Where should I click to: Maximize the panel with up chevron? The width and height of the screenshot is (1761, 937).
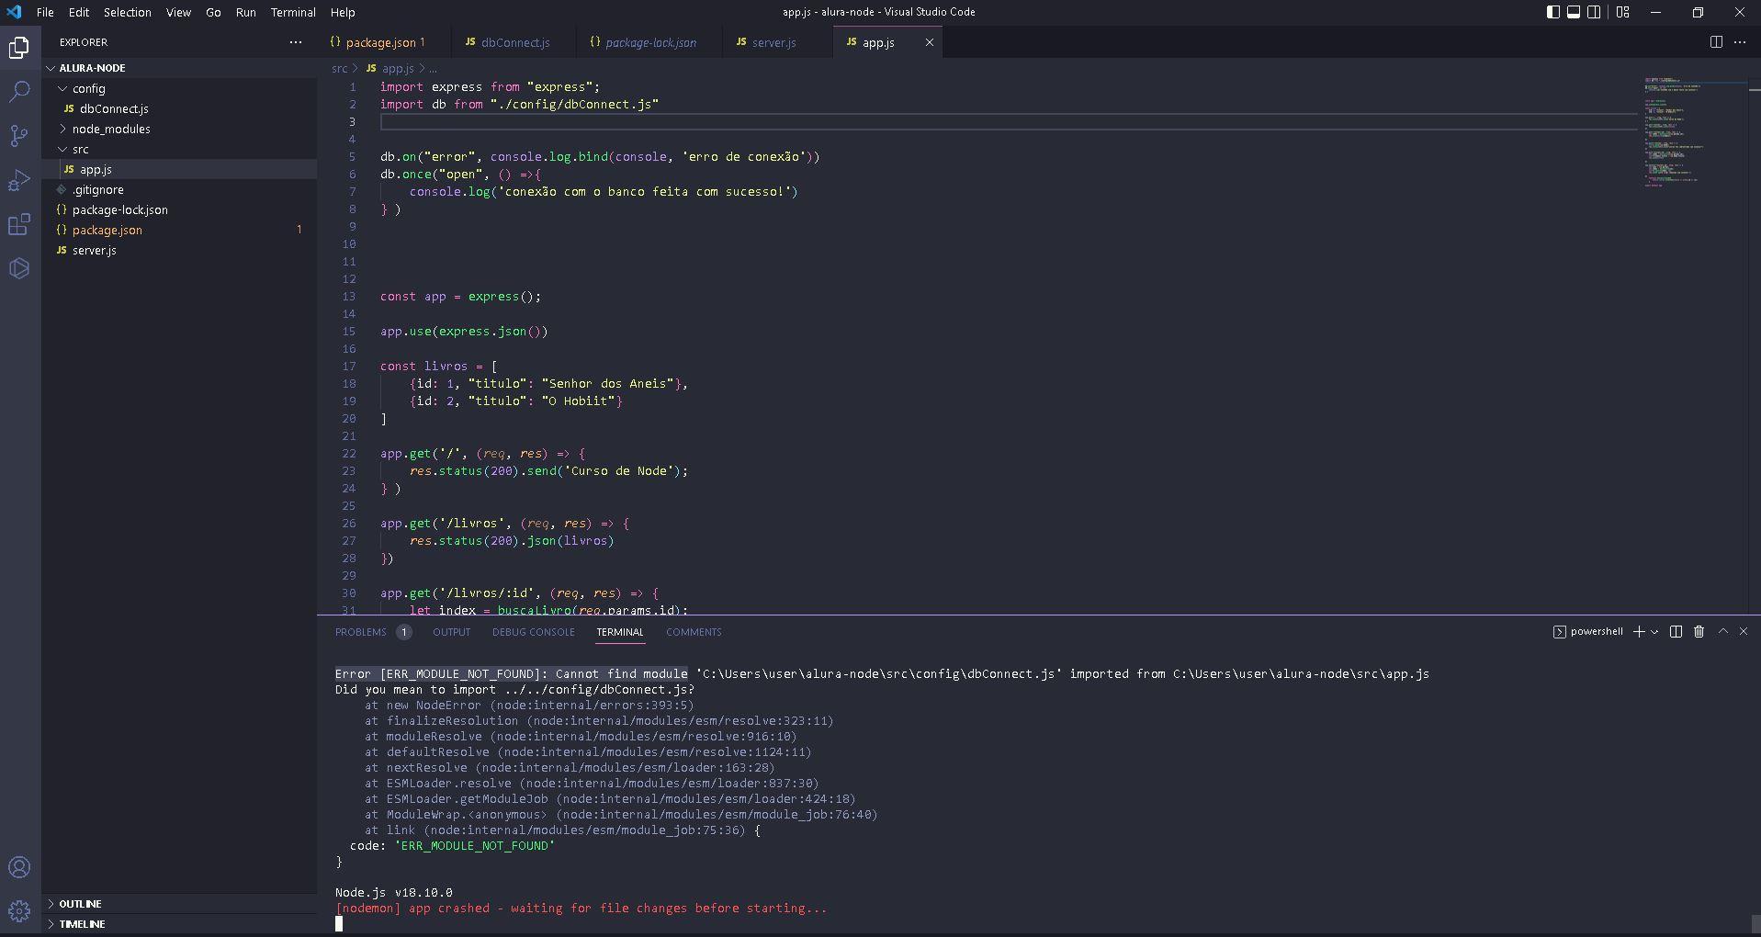tap(1723, 632)
